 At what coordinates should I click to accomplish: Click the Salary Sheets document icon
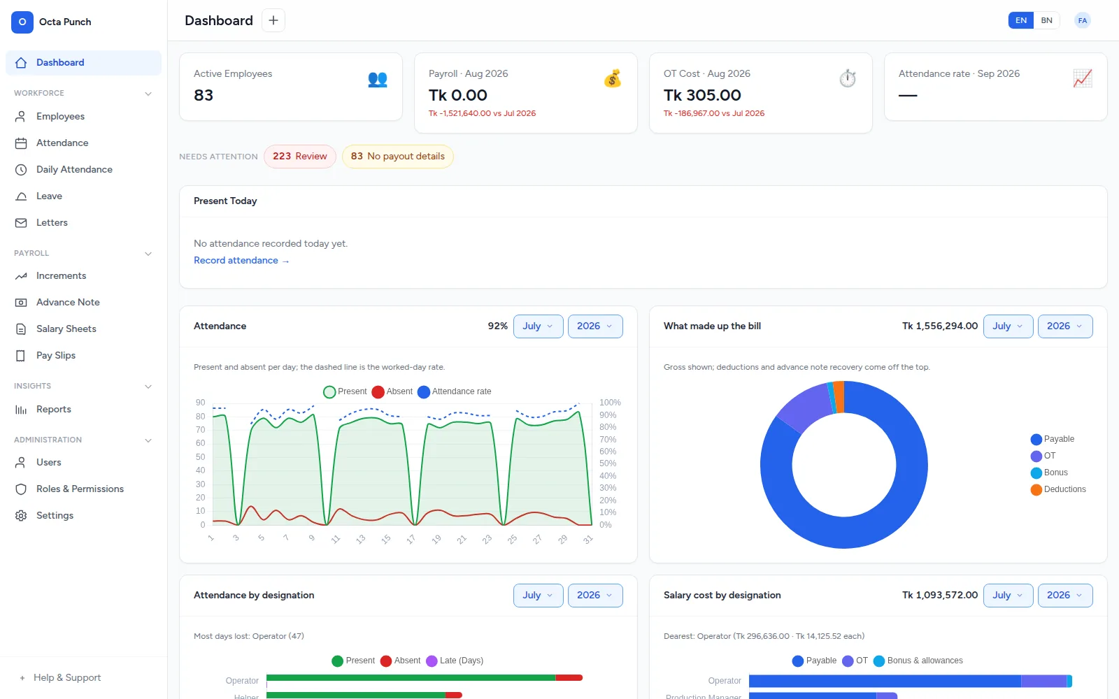(21, 329)
